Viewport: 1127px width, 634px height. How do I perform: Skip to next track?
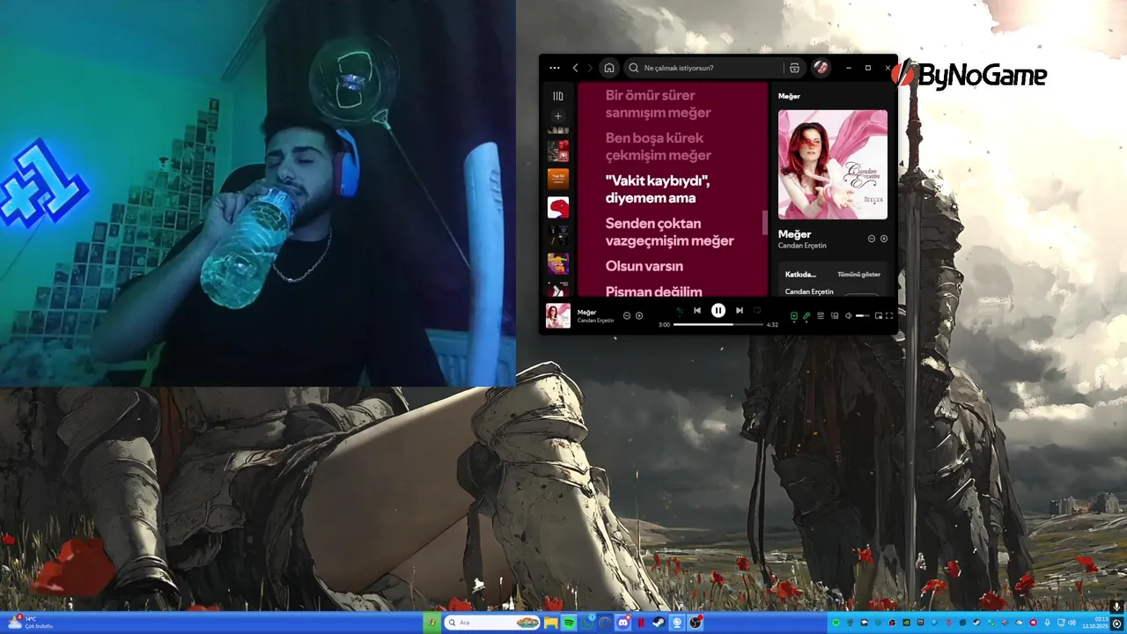(740, 310)
